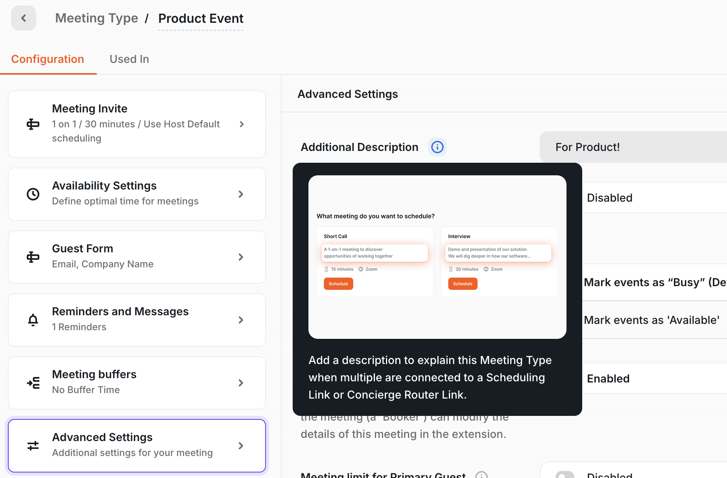This screenshot has height=478, width=727.
Task: Click the Additional Description label
Action: pos(359,147)
